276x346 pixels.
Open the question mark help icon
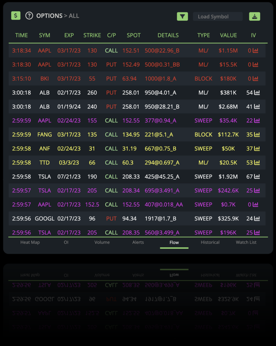[x=29, y=16]
